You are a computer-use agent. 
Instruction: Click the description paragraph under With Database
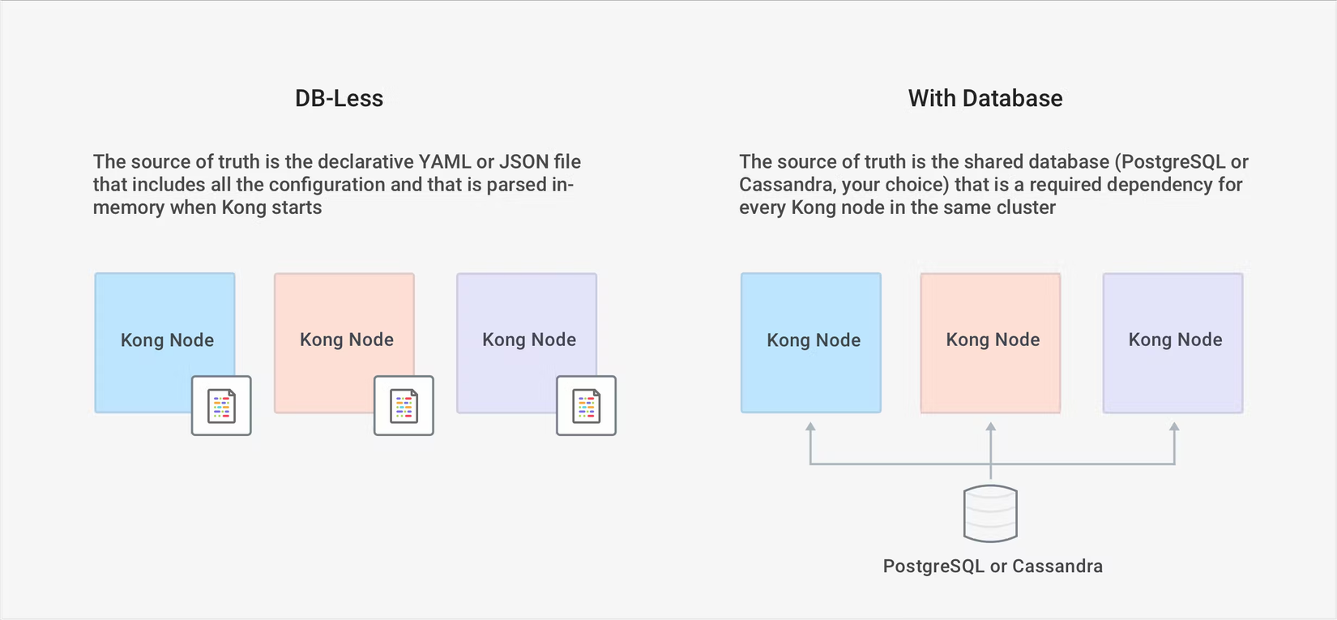(993, 185)
